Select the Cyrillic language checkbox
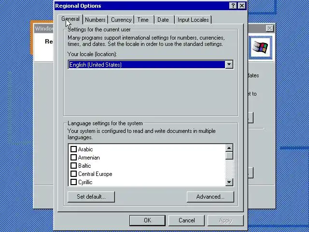The width and height of the screenshot is (309, 232). (73, 182)
